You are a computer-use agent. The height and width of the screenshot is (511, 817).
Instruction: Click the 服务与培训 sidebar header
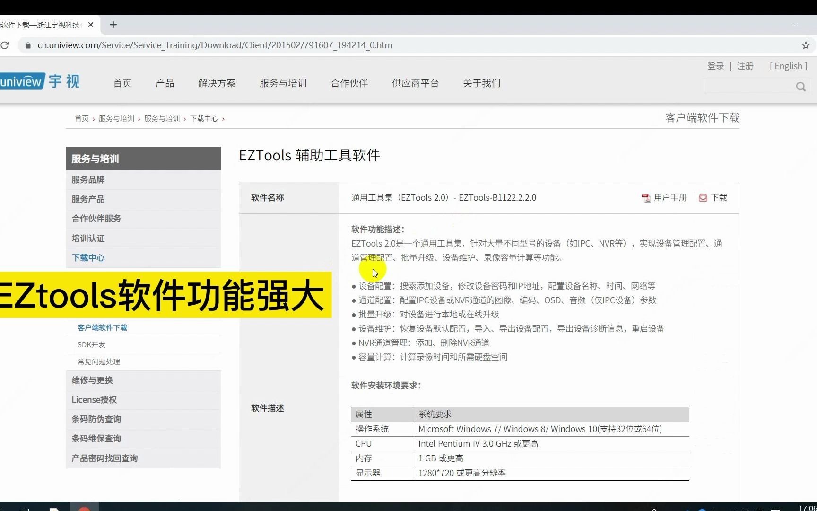pyautogui.click(x=143, y=159)
